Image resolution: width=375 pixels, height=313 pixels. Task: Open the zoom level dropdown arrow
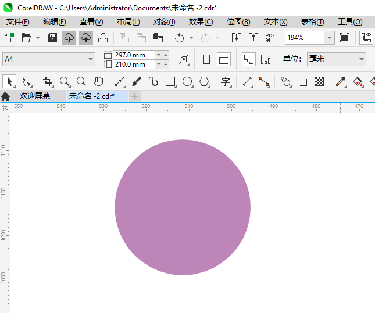tap(329, 38)
